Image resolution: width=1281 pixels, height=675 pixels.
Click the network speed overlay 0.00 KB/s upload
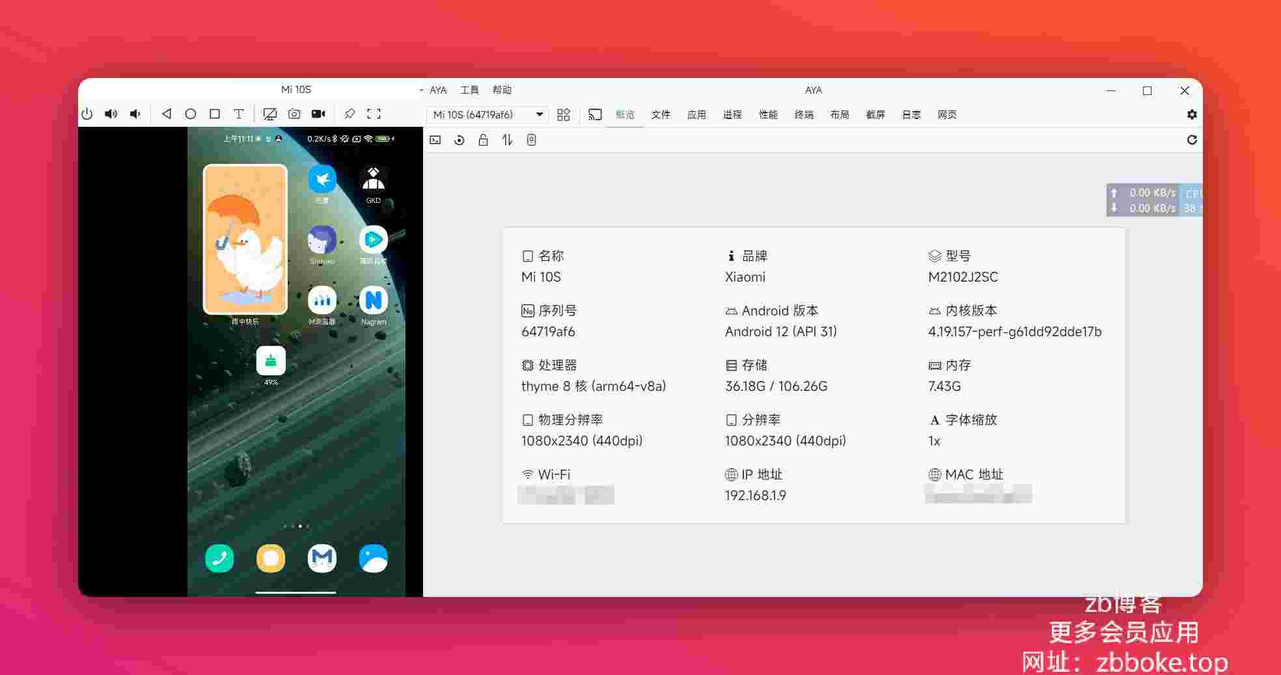pos(1143,192)
